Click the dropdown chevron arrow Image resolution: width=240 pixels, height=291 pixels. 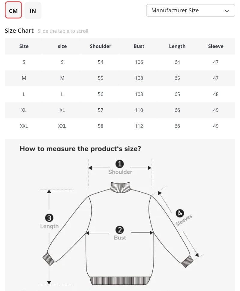(x=227, y=11)
